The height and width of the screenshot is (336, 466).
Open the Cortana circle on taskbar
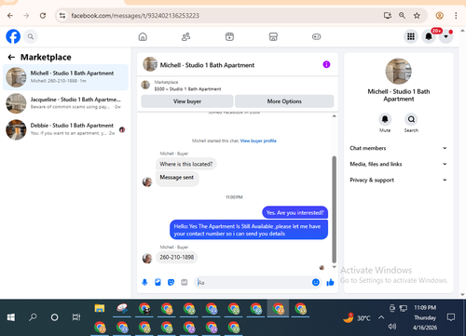tap(54, 317)
